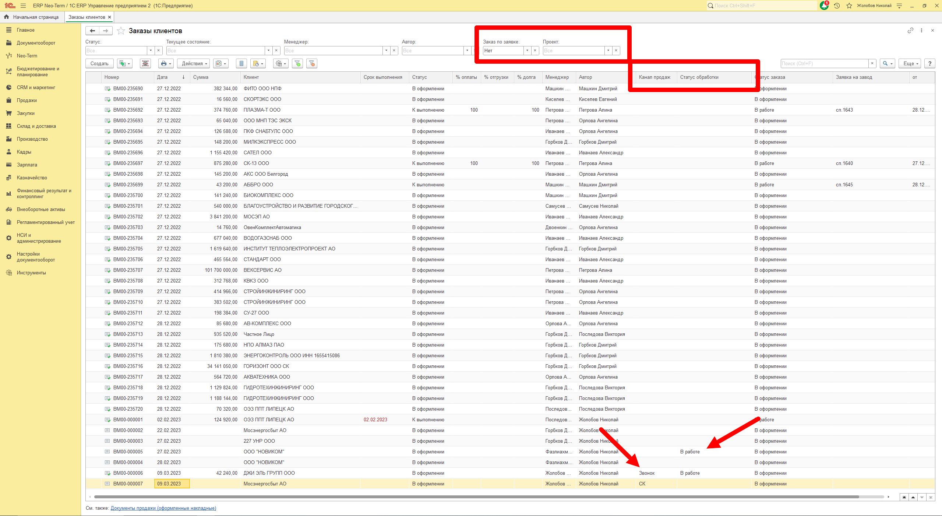Clear filter with orange funnel icon

(x=312, y=63)
